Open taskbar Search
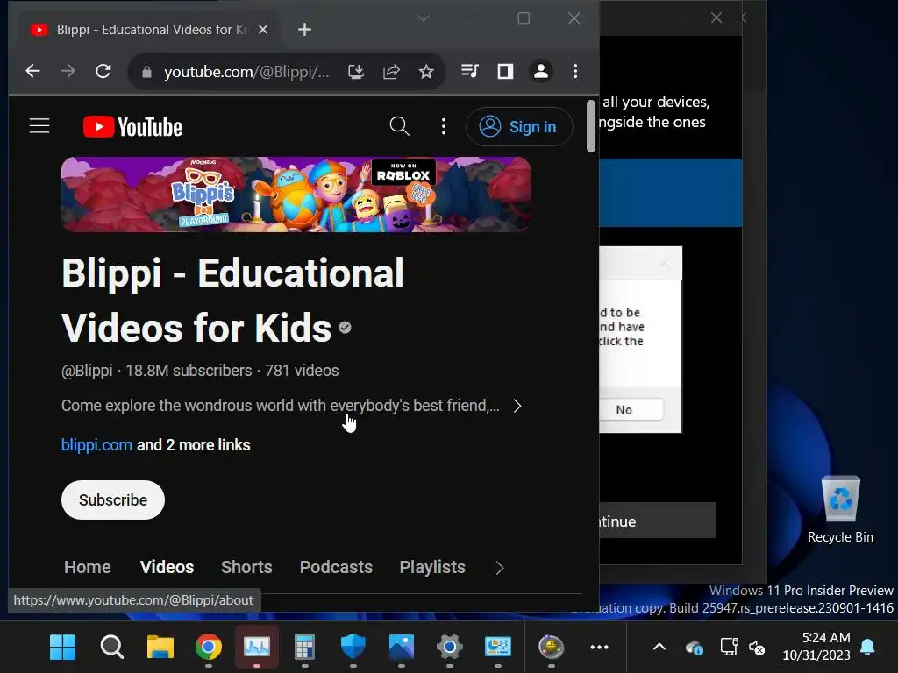Screen dimensions: 898x673 coord(111,648)
